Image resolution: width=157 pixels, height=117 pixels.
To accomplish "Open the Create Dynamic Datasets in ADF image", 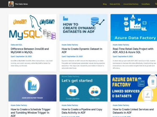I will tap(83, 27).
